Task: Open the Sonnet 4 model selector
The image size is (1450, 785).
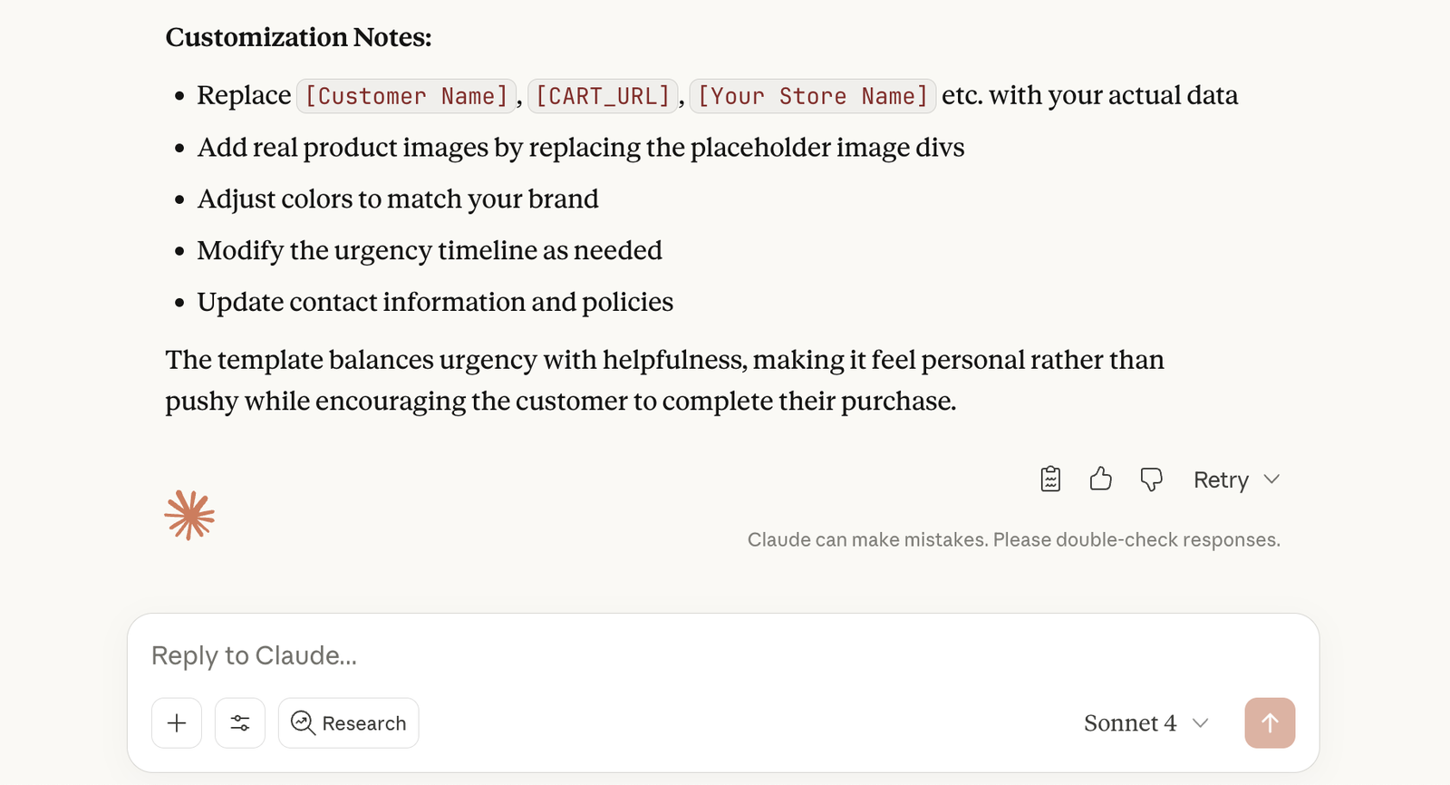Action: [1145, 722]
